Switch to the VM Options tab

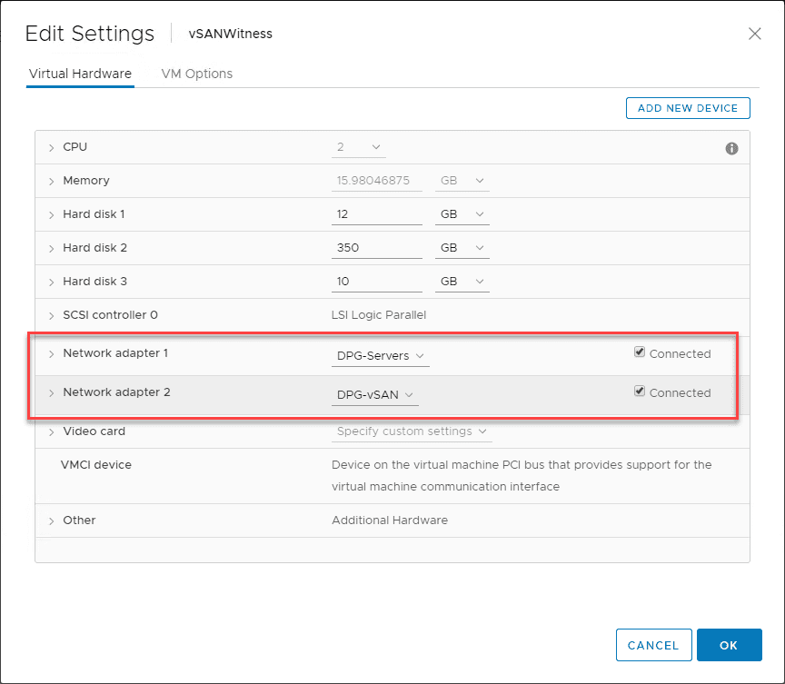click(x=196, y=74)
